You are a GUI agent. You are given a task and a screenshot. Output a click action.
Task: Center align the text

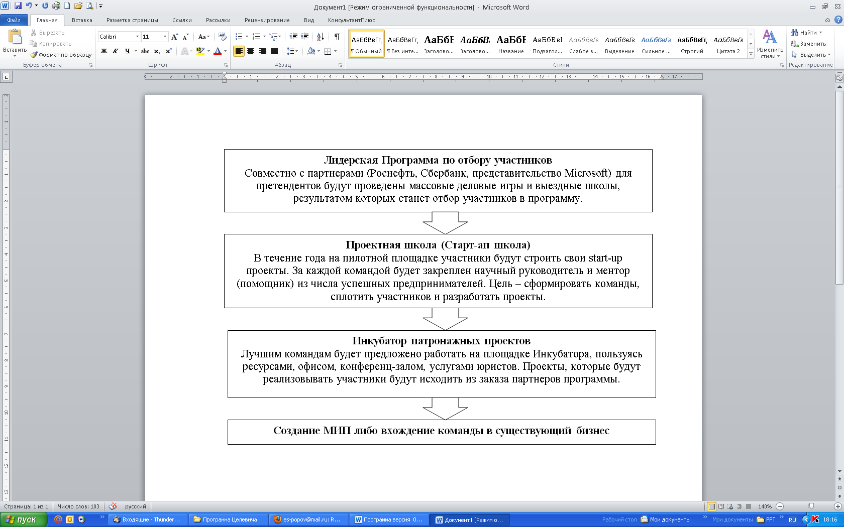(251, 51)
